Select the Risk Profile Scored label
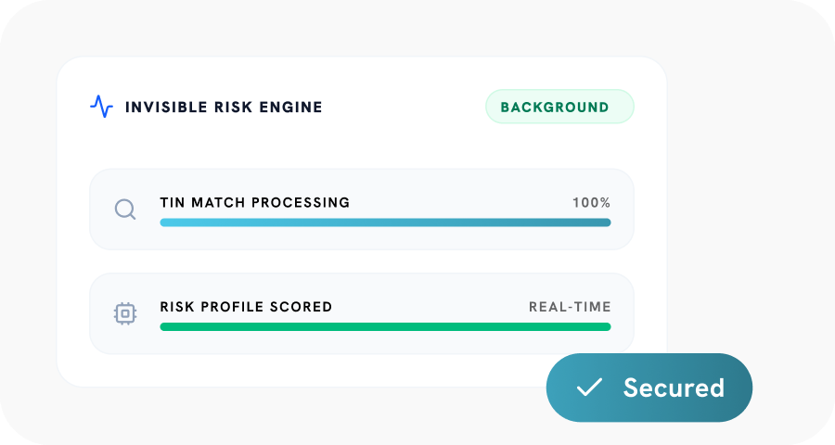 click(x=246, y=307)
